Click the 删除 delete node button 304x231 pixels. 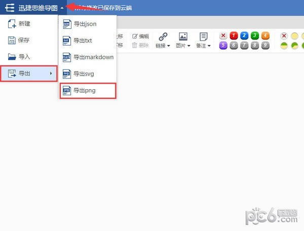coord(140,46)
